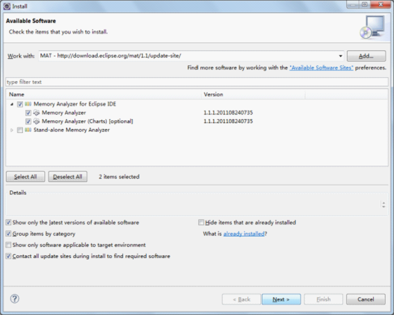Click the 2 items selected label
This screenshot has width=394, height=315.
coord(119,177)
